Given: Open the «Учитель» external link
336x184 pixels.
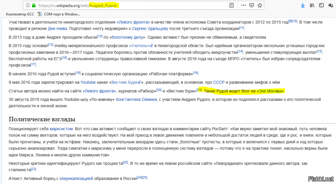Looking at the screenshot, I should pyautogui.click(x=141, y=46).
